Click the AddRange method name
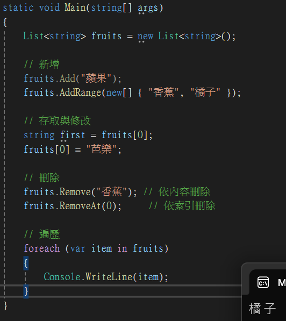 (x=81, y=92)
